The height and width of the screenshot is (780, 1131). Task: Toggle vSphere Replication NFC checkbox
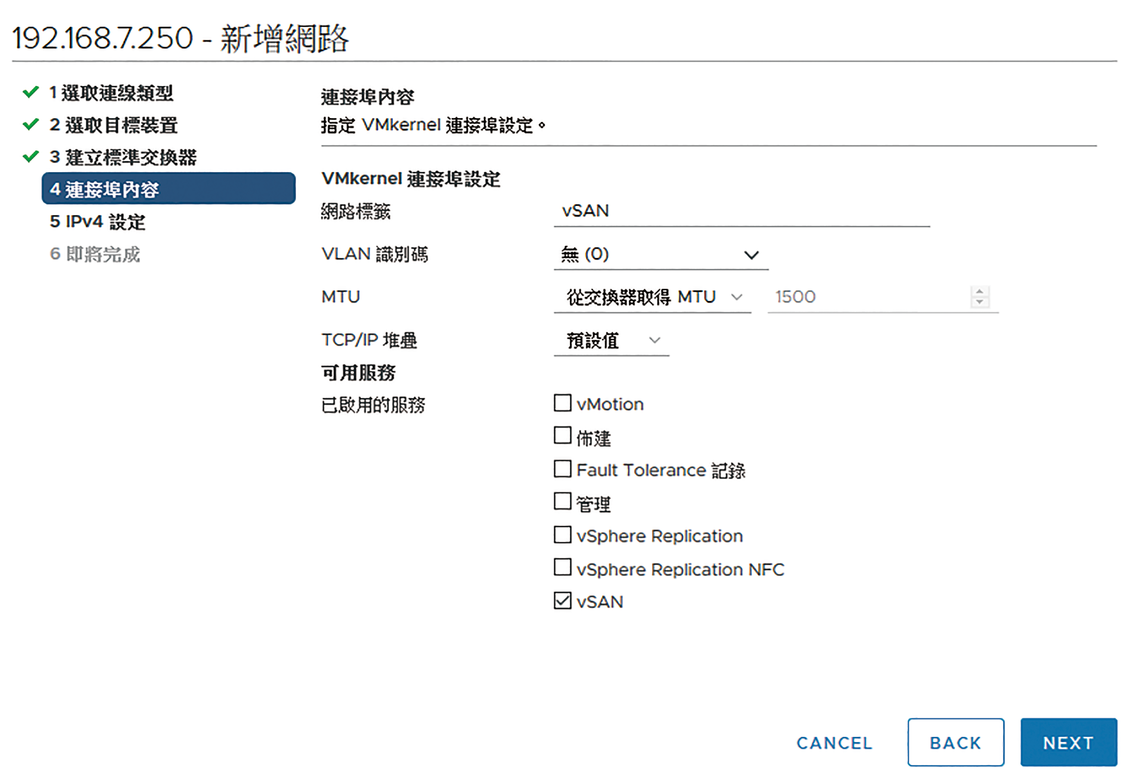pyautogui.click(x=562, y=567)
